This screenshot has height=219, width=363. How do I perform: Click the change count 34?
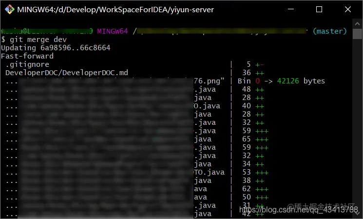coord(247,164)
